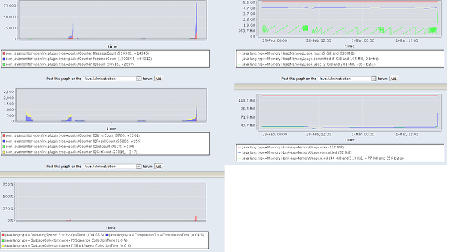Select the NonHeapMemoryUsage.max legend entry
The height and width of the screenshot is (252, 449).
pos(291,147)
